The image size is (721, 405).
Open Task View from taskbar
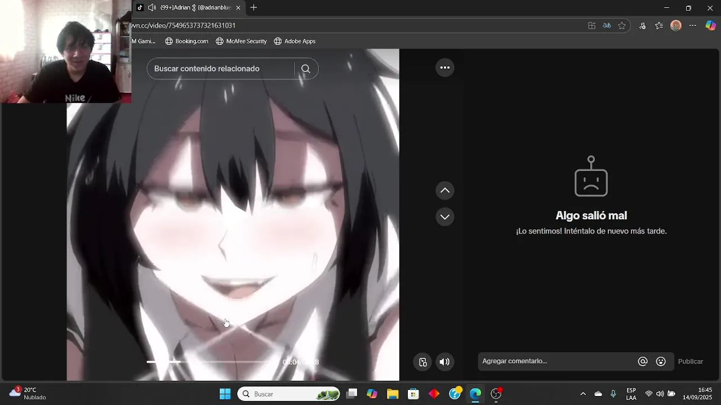351,394
